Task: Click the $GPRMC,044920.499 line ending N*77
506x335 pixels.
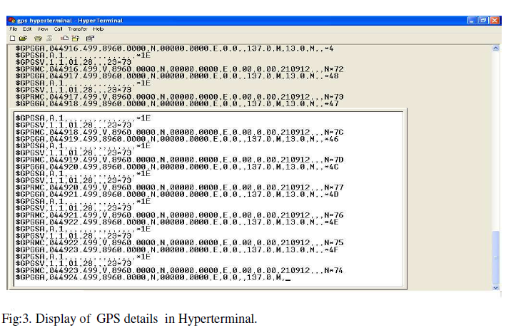Action: 179,187
